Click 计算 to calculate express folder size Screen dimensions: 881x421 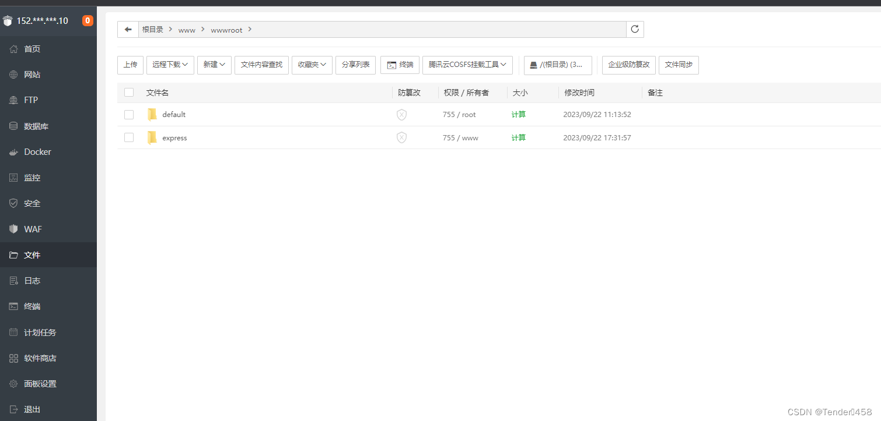coord(519,137)
